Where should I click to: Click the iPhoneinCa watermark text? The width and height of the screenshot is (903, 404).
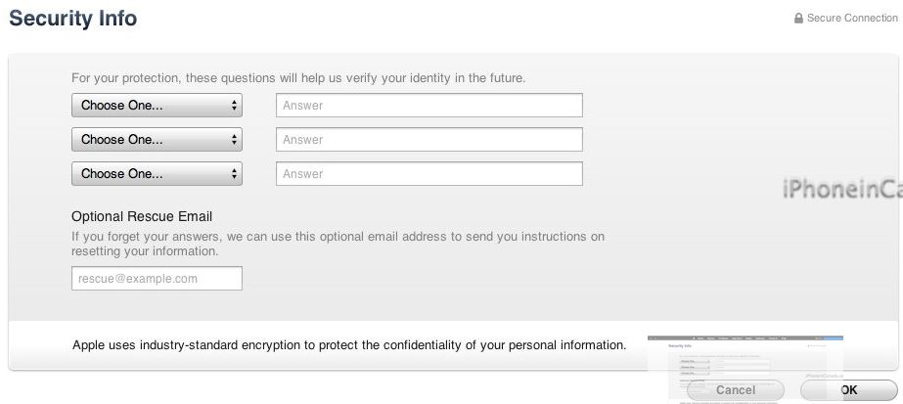click(x=842, y=190)
